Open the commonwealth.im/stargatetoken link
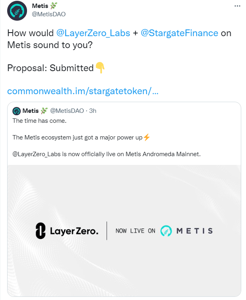Screen dimensions: 246x300 tap(83, 91)
